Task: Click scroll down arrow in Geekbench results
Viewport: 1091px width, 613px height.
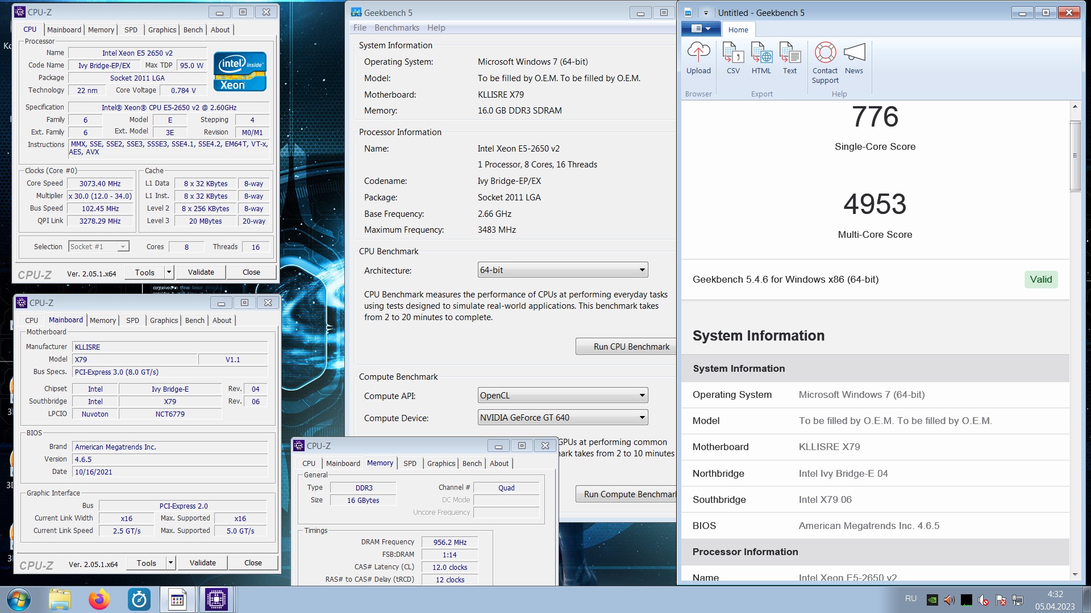Action: [1075, 574]
